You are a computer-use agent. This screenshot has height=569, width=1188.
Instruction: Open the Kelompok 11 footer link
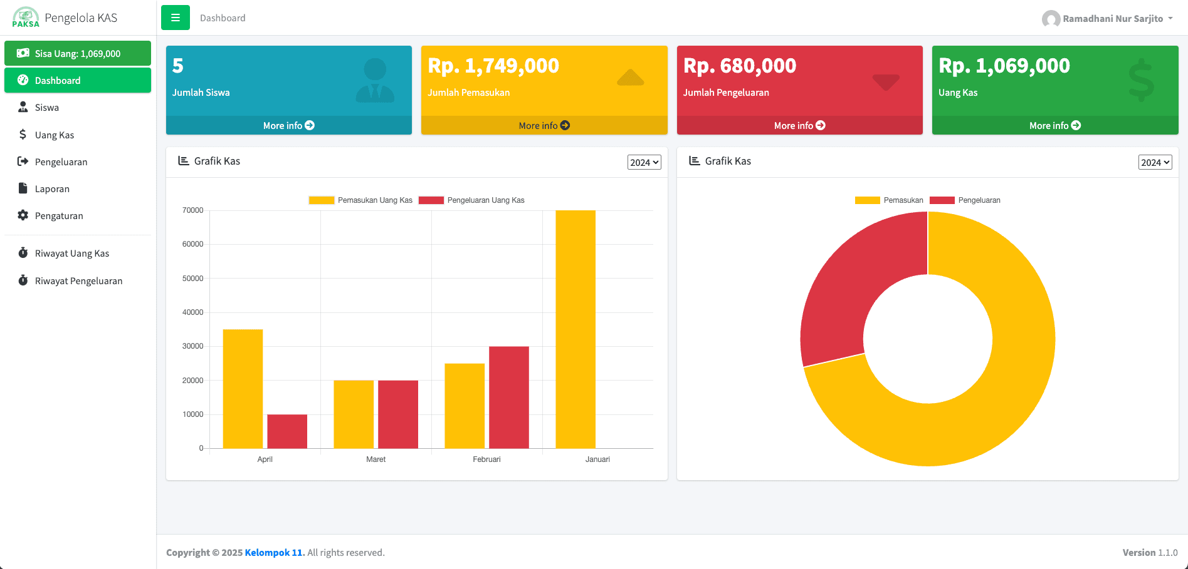[x=274, y=552]
